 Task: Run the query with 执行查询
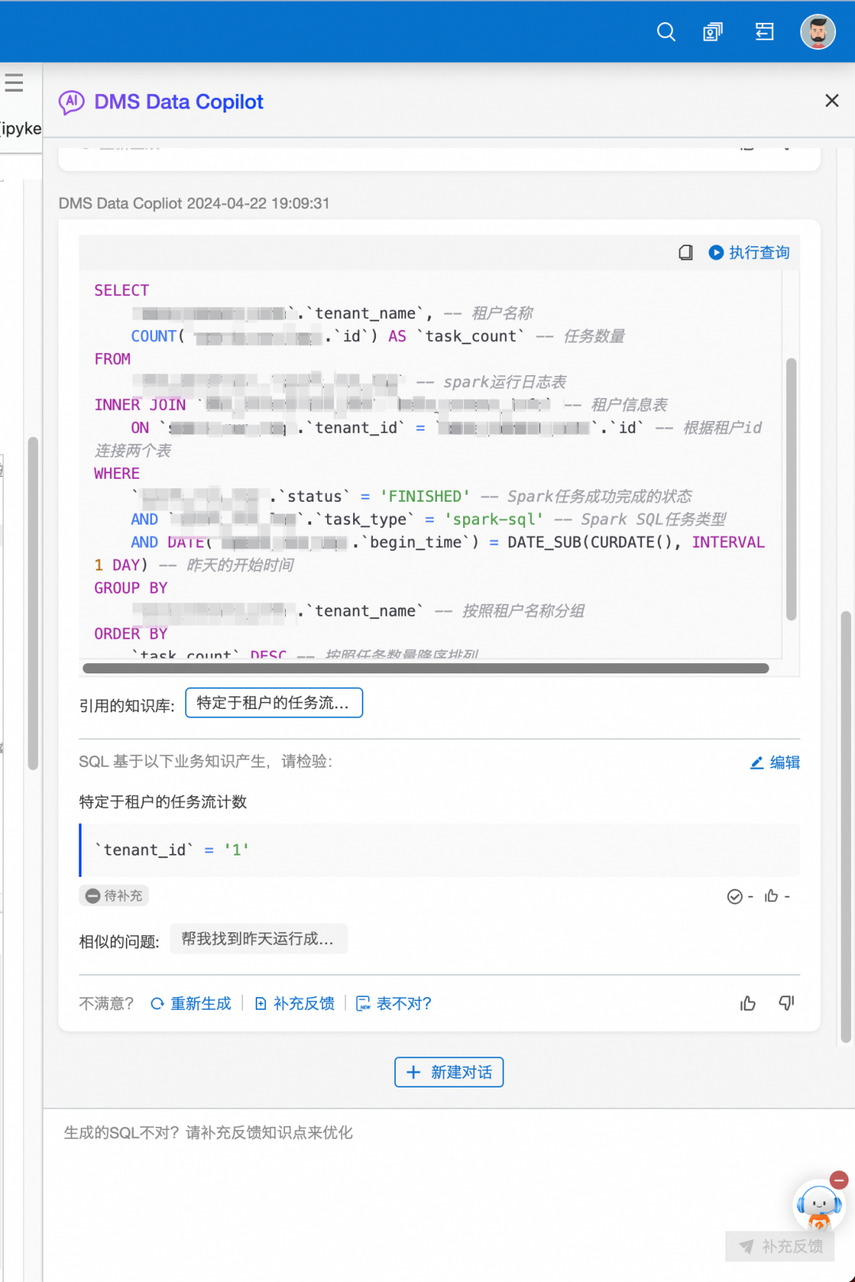tap(749, 252)
